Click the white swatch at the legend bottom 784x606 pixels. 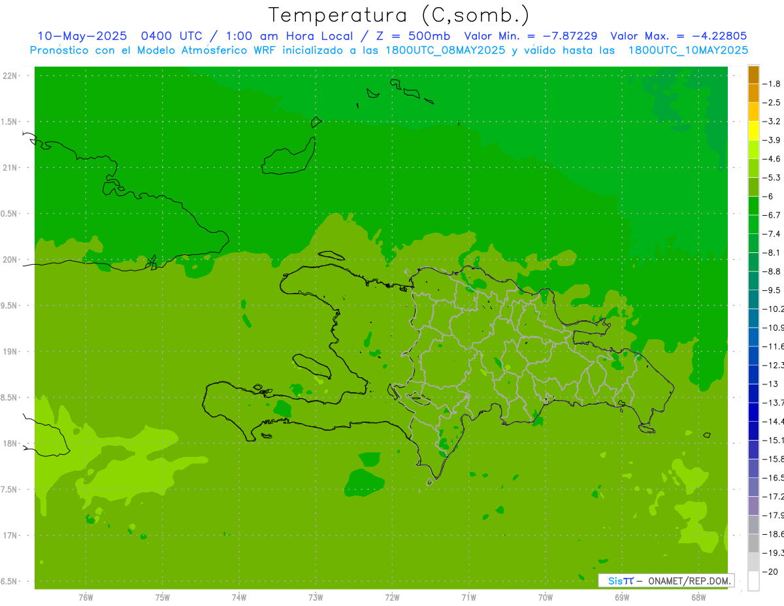coord(753,581)
